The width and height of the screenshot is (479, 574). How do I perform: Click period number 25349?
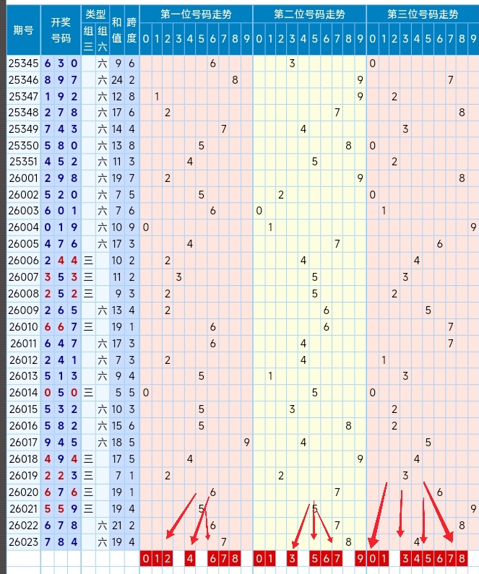(x=23, y=129)
